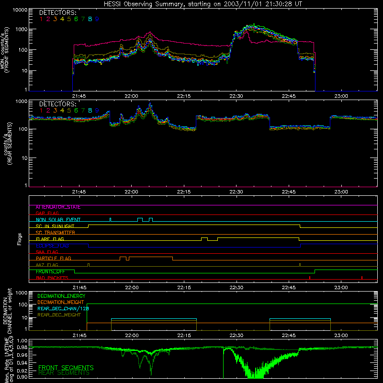This screenshot has width=383, height=383.
Task: Click the DETECTORS: label in front segments plot
Action: [x=57, y=13]
